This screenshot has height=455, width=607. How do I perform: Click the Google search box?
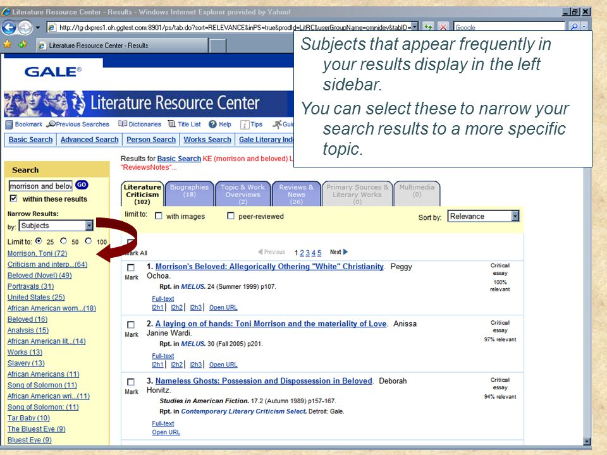click(509, 27)
